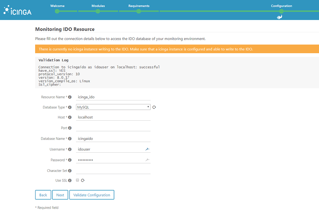Image resolution: width=319 pixels, height=212 pixels.
Task: Go to the Configuration wizard step
Action: (x=281, y=6)
